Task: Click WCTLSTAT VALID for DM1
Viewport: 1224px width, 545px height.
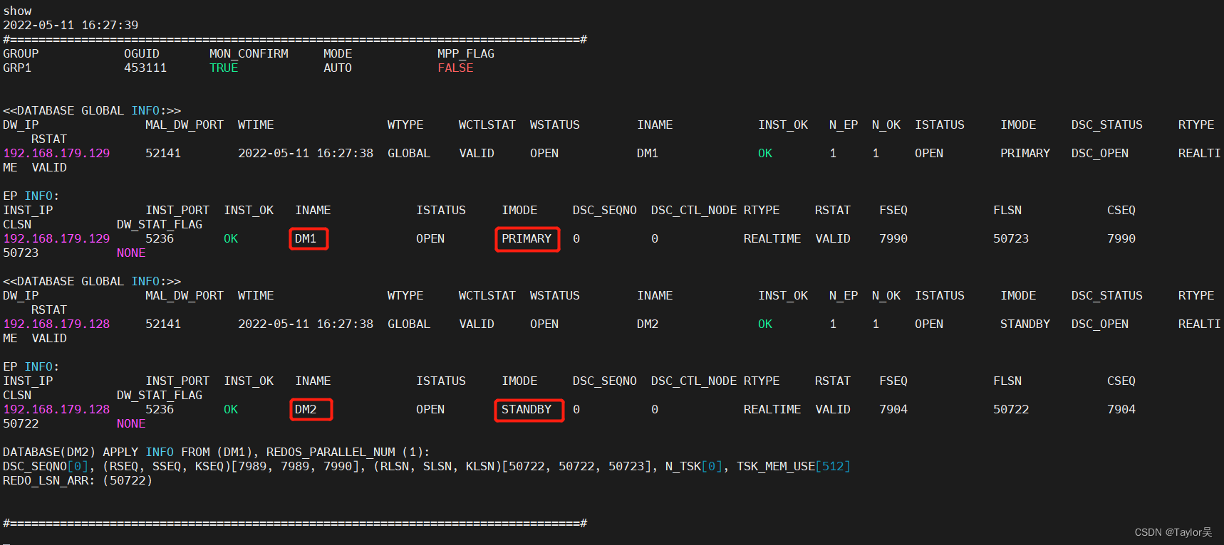Action: pos(477,154)
